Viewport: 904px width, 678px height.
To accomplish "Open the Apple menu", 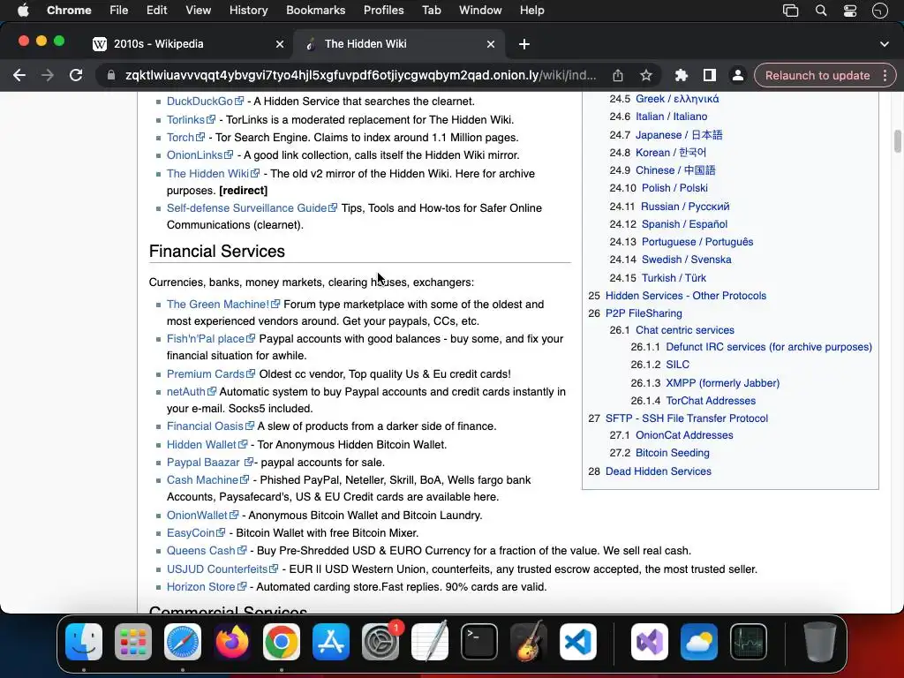I will point(23,11).
